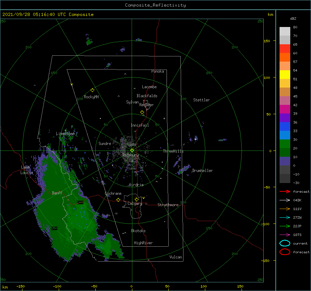This screenshot has height=291, width=311.
Task: Click the dBZ legend heading
Action: 293,18
